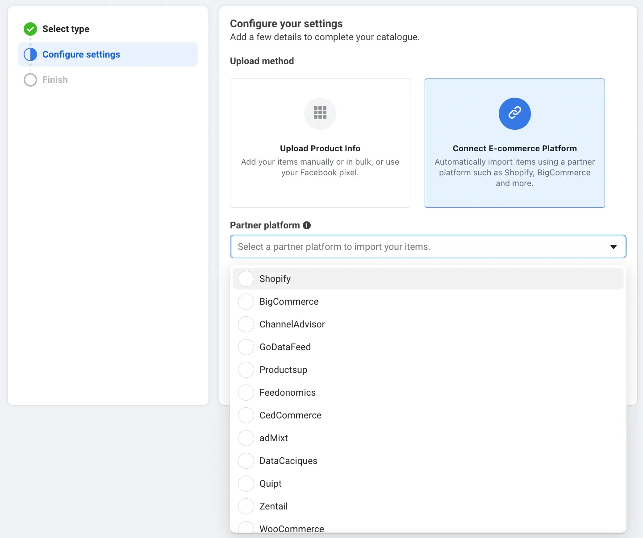Click the info icon beside Partner platform
The image size is (643, 538).
(307, 225)
